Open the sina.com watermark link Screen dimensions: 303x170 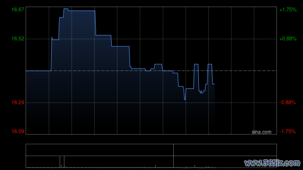[x=261, y=132]
